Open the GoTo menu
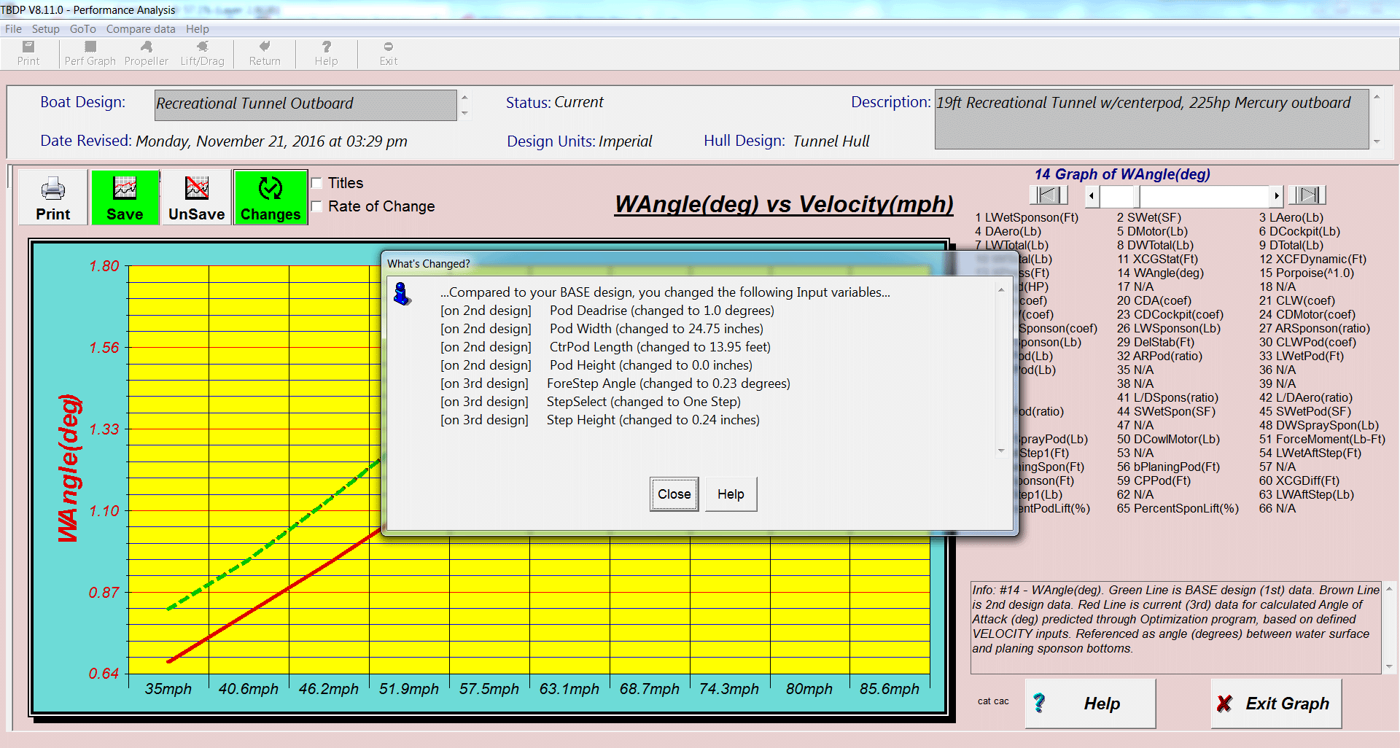This screenshot has height=748, width=1400. coord(83,29)
